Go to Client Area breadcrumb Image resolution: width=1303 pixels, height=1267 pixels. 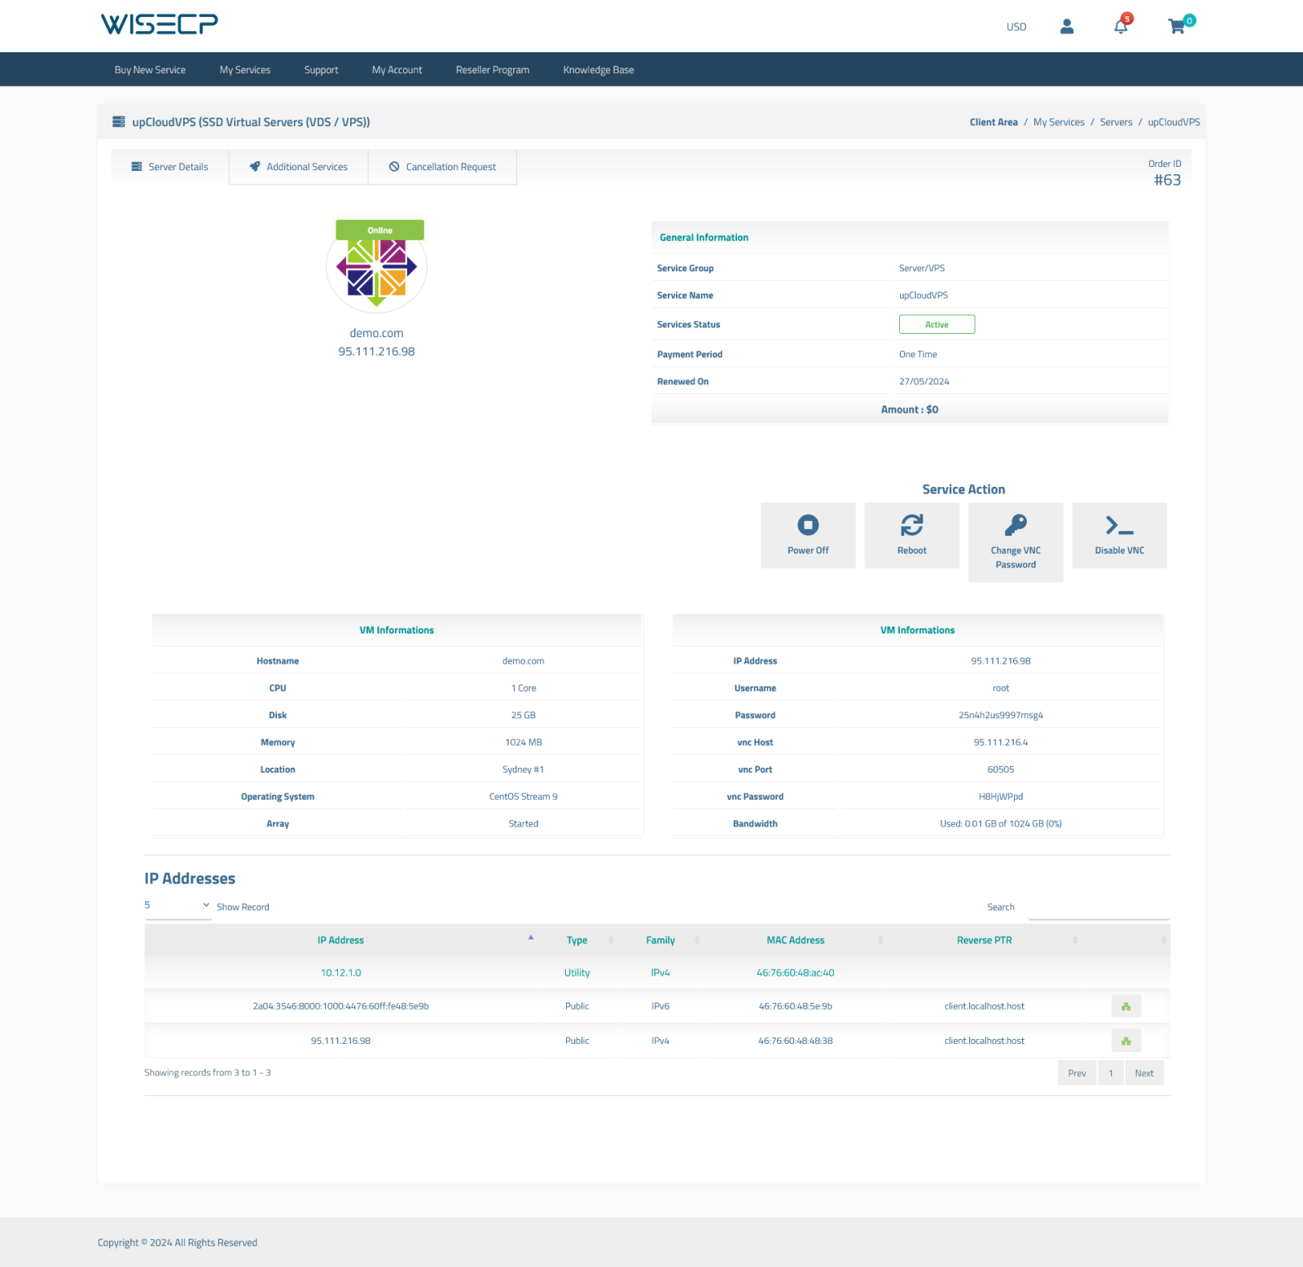tap(994, 122)
